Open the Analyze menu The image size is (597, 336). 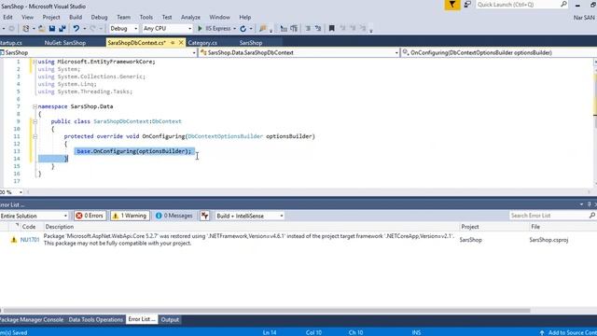pos(190,18)
